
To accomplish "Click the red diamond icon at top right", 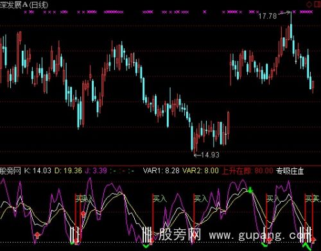I will [309, 4].
